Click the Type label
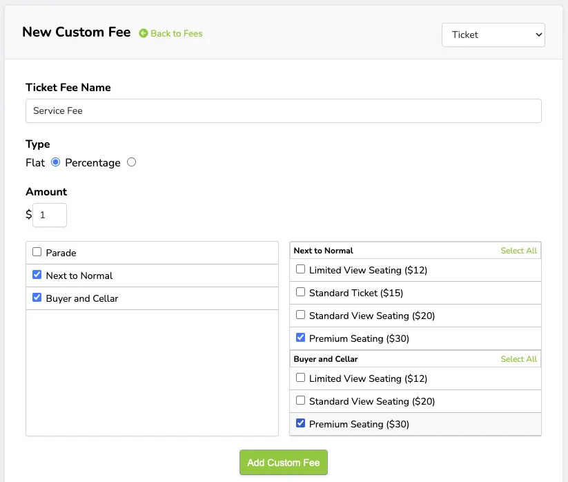Screen dimensions: 568x482 38,144
